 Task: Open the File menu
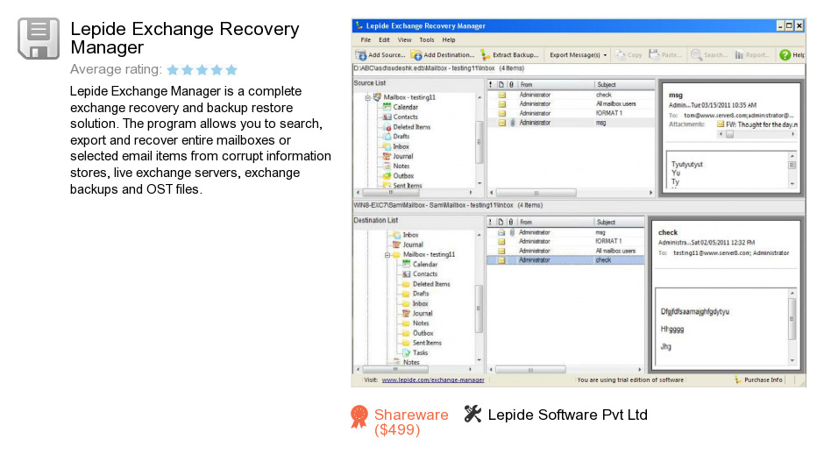coord(366,40)
